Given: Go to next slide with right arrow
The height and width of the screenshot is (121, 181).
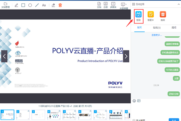Looking at the screenshot, I should click(x=126, y=56).
